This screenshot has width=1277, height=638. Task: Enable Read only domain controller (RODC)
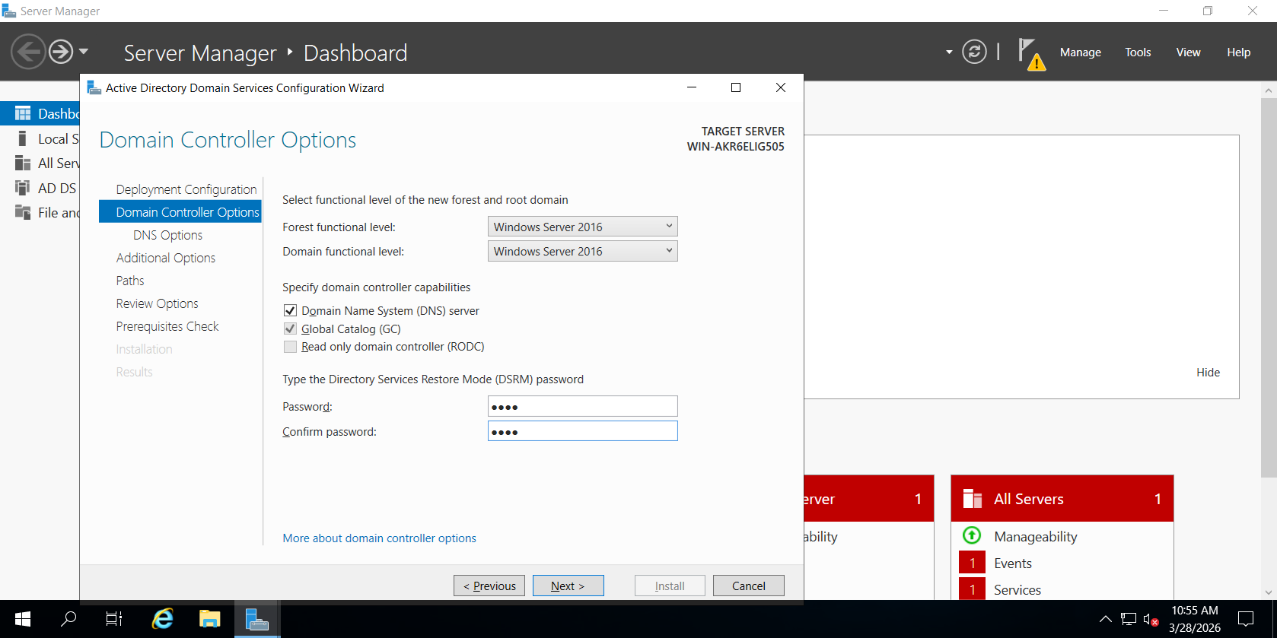coord(290,347)
